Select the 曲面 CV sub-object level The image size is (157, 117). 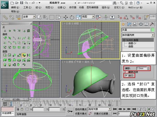[132, 43]
